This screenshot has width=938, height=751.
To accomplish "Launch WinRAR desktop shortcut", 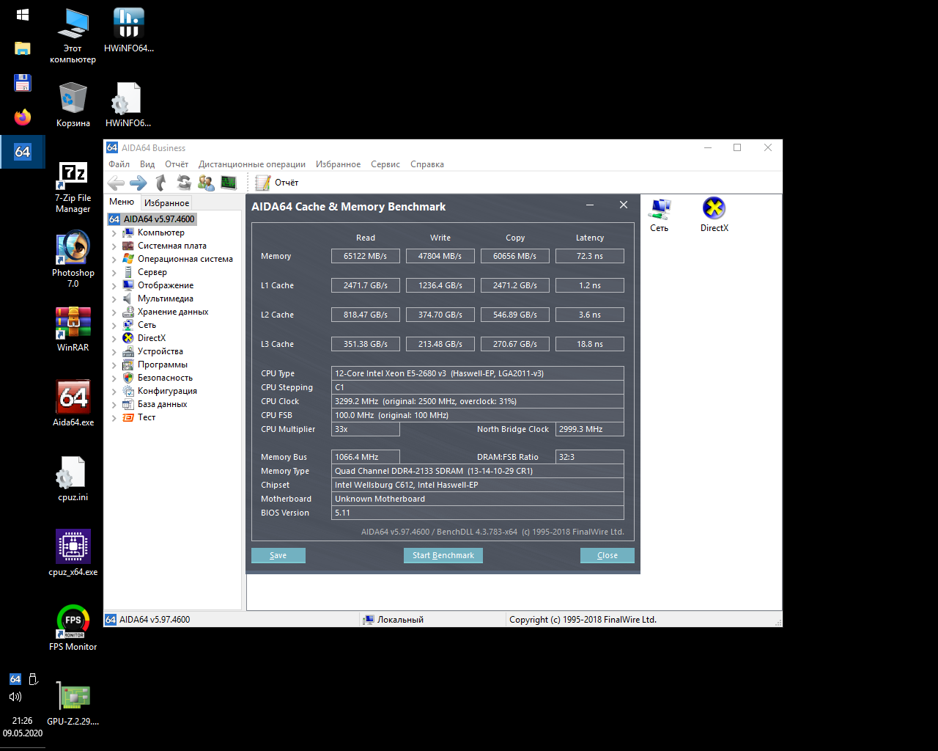I will pos(73,329).
